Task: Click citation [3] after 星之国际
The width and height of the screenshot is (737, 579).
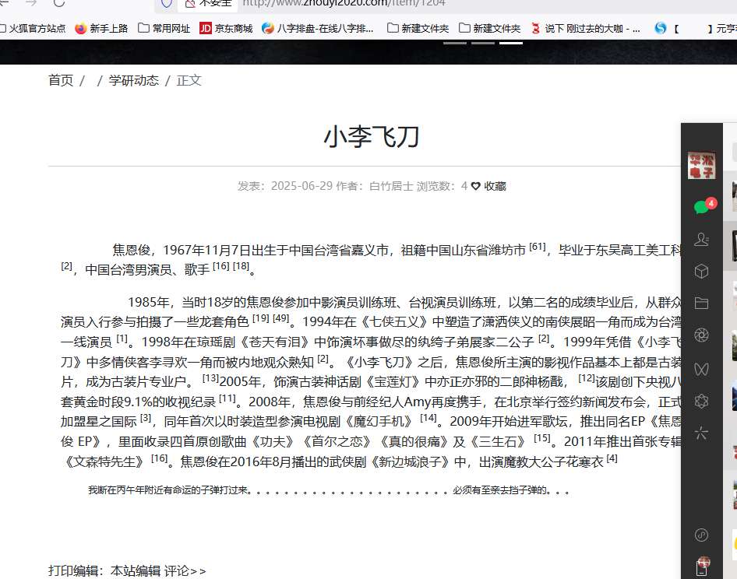Action: [x=146, y=417]
